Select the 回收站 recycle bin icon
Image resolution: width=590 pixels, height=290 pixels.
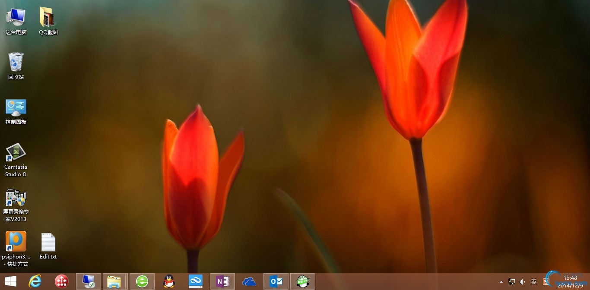tap(16, 66)
